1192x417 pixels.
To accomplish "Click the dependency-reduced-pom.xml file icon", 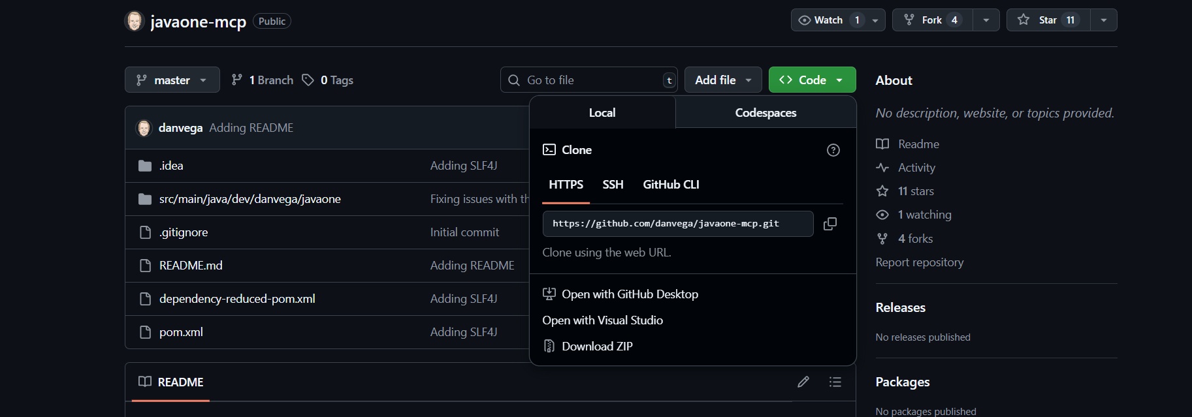I will point(145,299).
